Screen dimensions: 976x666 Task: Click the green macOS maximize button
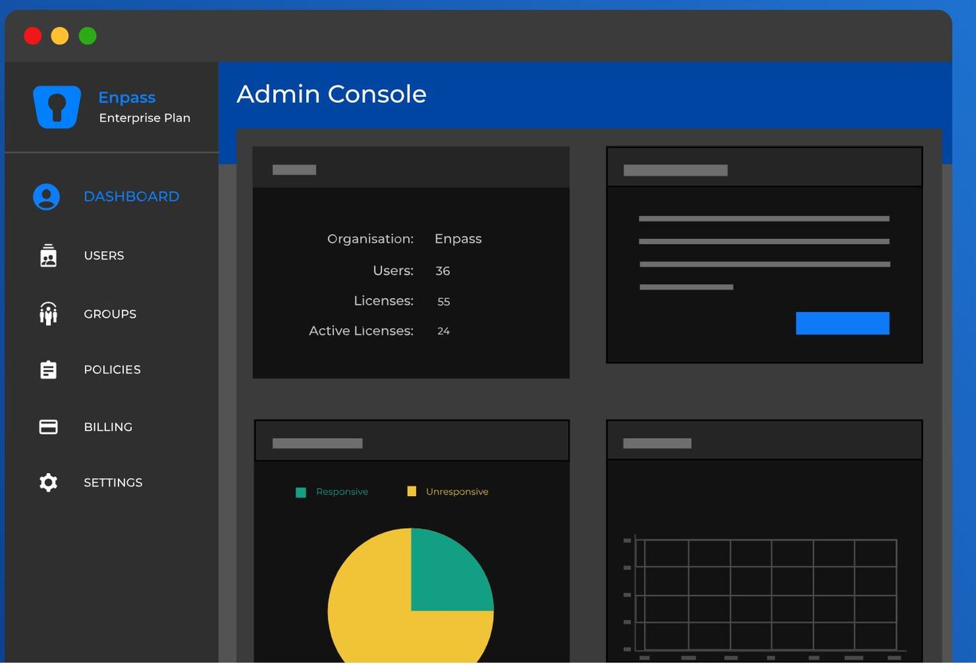pyautogui.click(x=88, y=36)
